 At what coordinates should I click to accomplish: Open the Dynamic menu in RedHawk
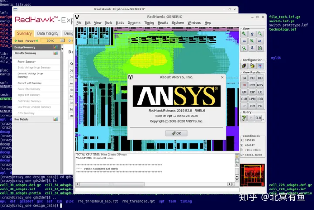[134, 23]
